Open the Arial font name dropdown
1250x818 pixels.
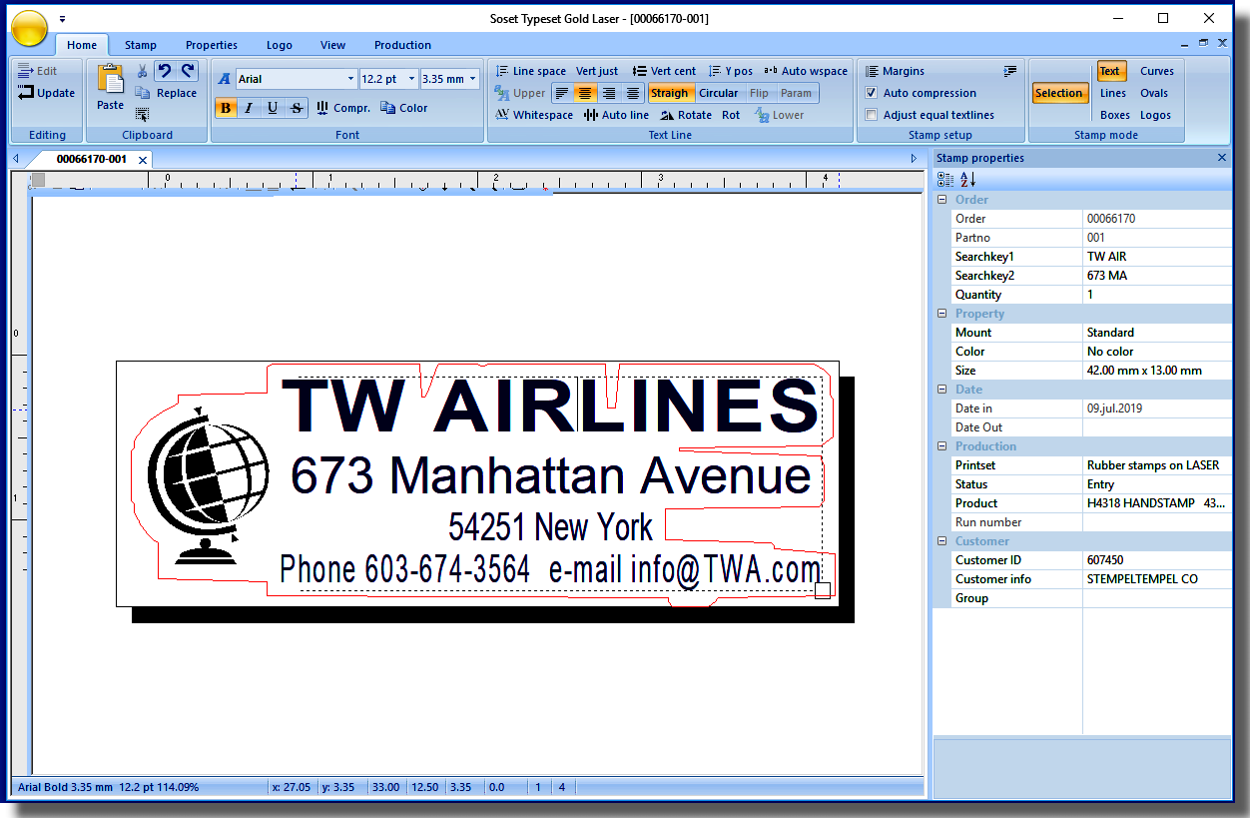pos(350,79)
